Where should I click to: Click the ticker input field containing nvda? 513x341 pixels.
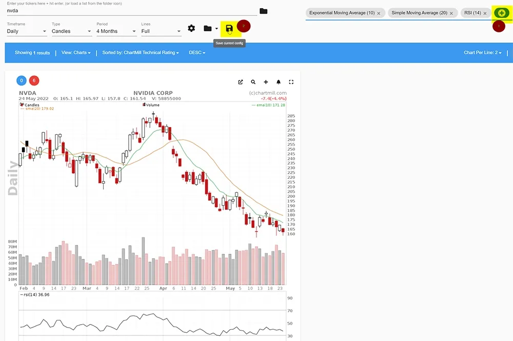[131, 11]
